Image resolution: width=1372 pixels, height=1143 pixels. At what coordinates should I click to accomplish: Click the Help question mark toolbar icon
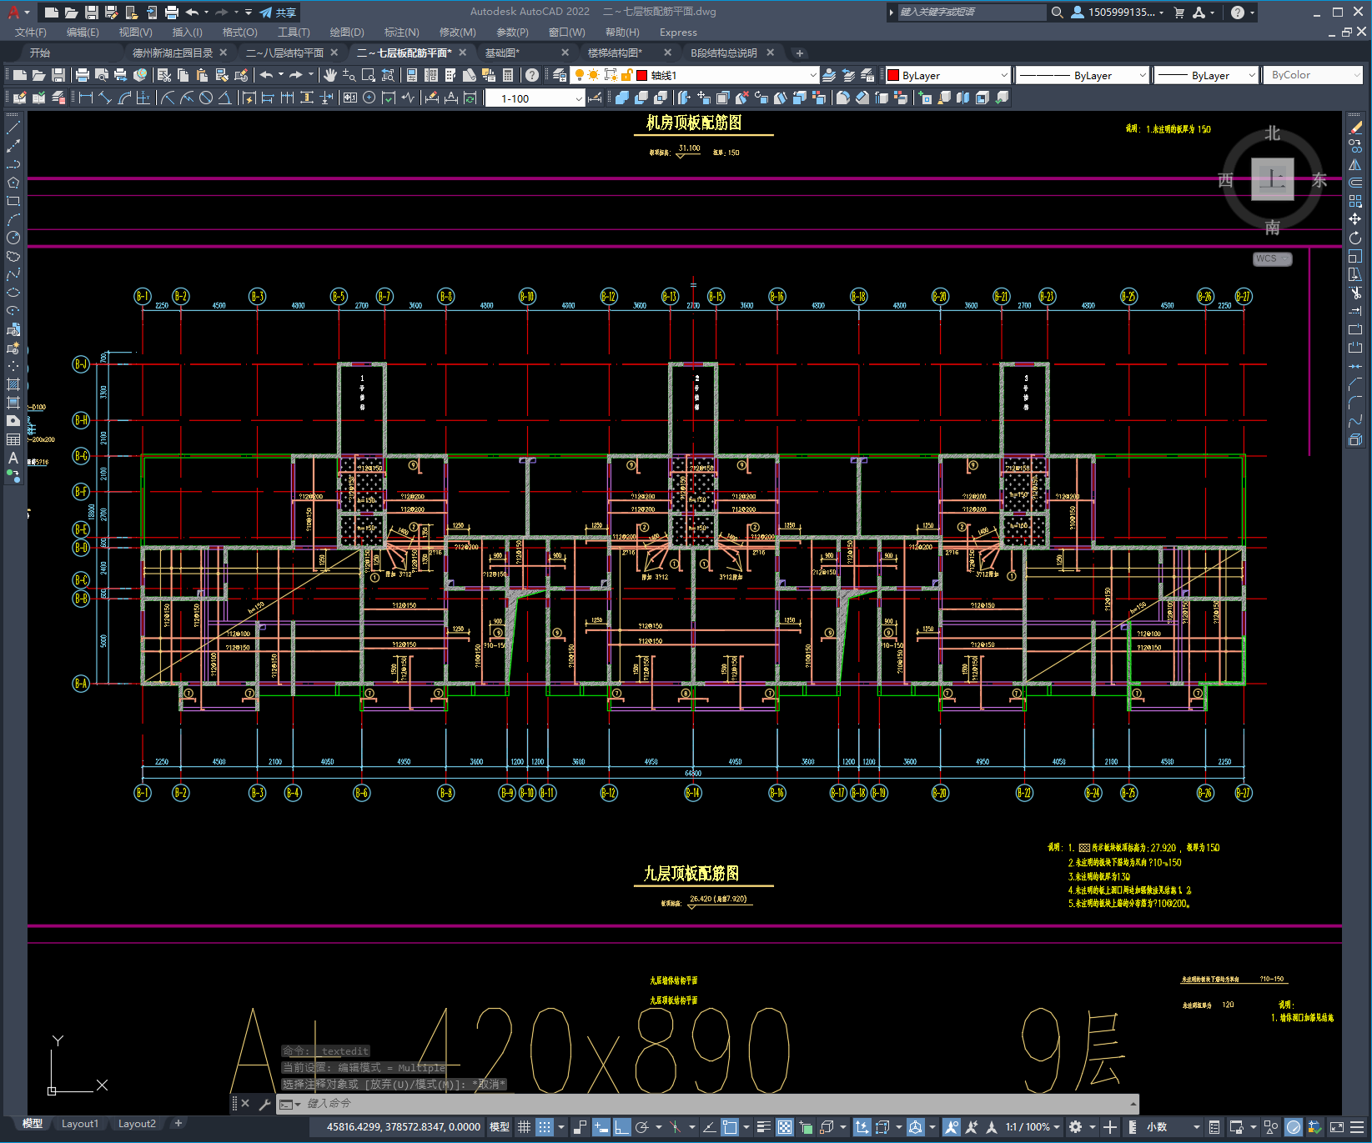coord(532,75)
